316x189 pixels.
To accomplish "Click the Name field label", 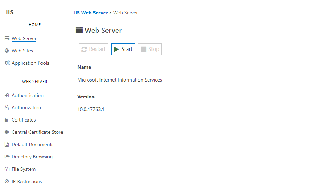I will point(84,67).
